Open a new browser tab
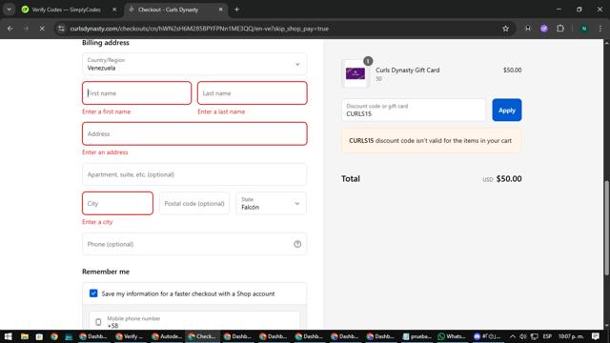 coord(236,10)
